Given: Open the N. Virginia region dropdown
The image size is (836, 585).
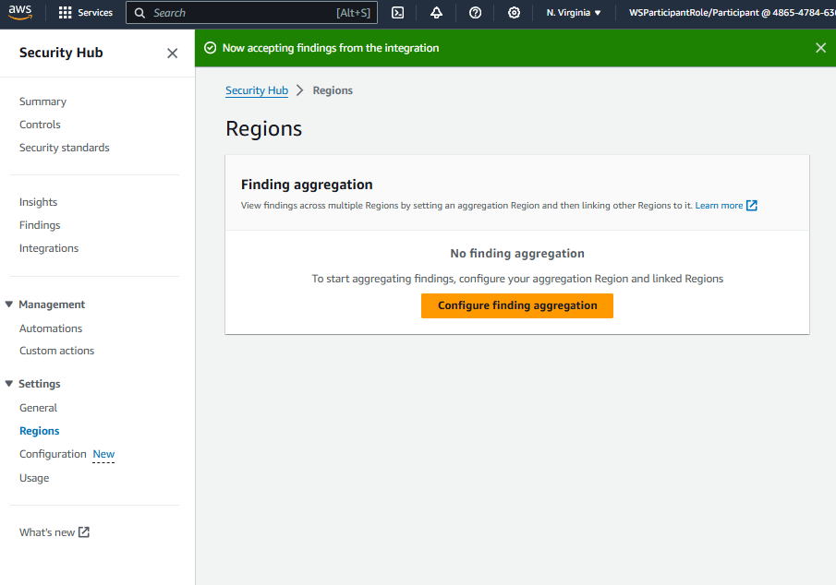Looking at the screenshot, I should 573,13.
